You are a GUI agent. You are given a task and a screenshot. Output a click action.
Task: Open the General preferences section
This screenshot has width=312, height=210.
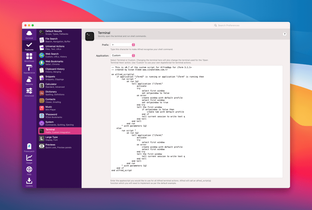coord(29,34)
